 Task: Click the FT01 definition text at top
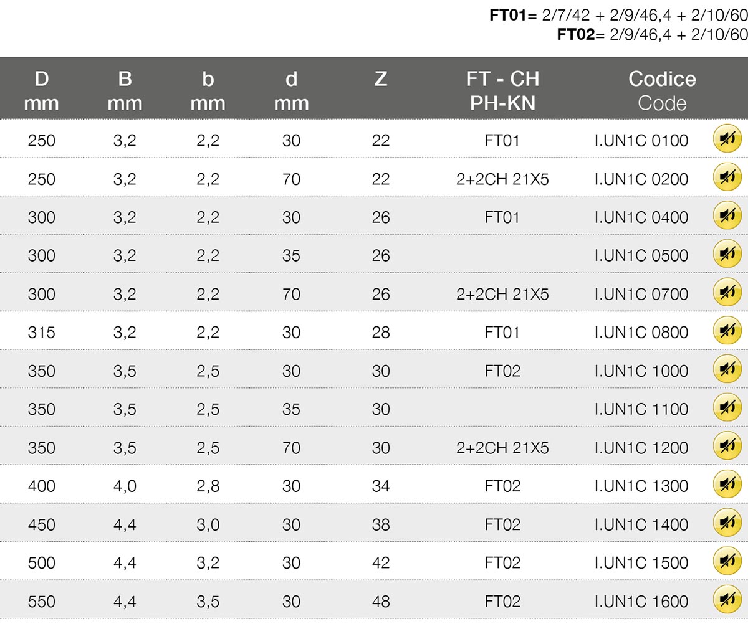pyautogui.click(x=618, y=16)
